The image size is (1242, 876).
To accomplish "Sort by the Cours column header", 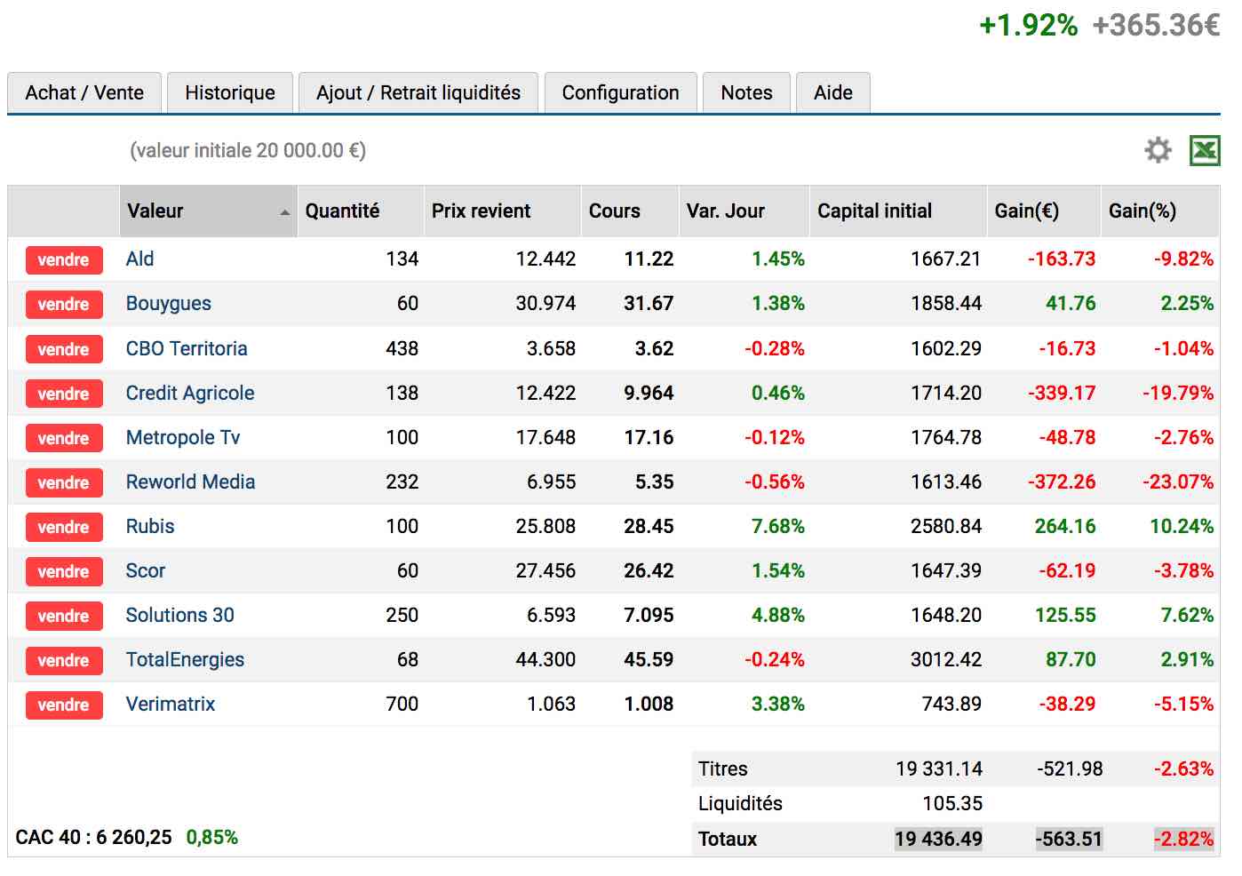I will click(630, 211).
